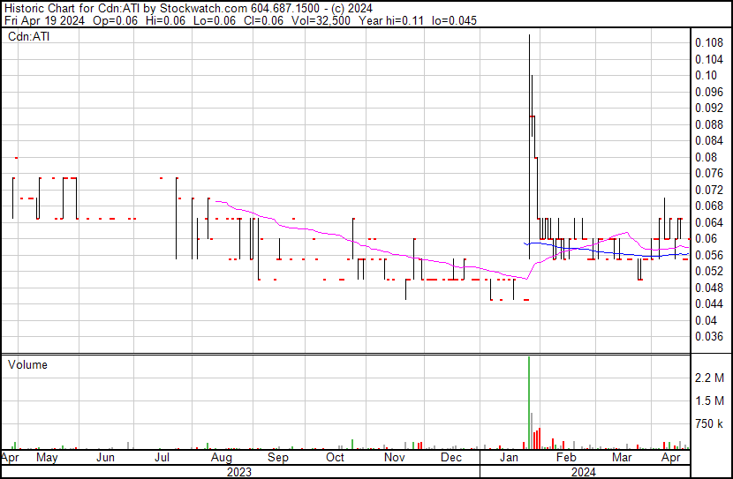The width and height of the screenshot is (733, 479).
Task: Click the 0.06 price axis label
Action: pyautogui.click(x=706, y=238)
